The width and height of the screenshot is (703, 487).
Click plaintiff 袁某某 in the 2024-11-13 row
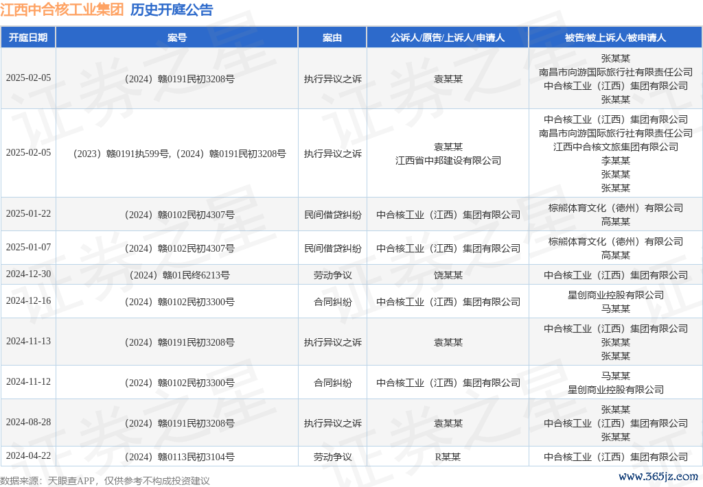[x=448, y=342]
